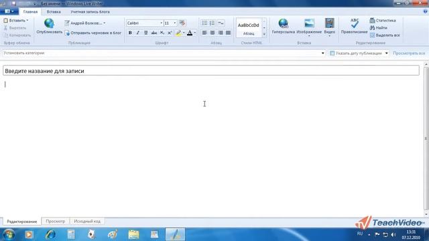The image size is (429, 241).
Task: Click the Копировать copy button
Action: click(x=17, y=35)
